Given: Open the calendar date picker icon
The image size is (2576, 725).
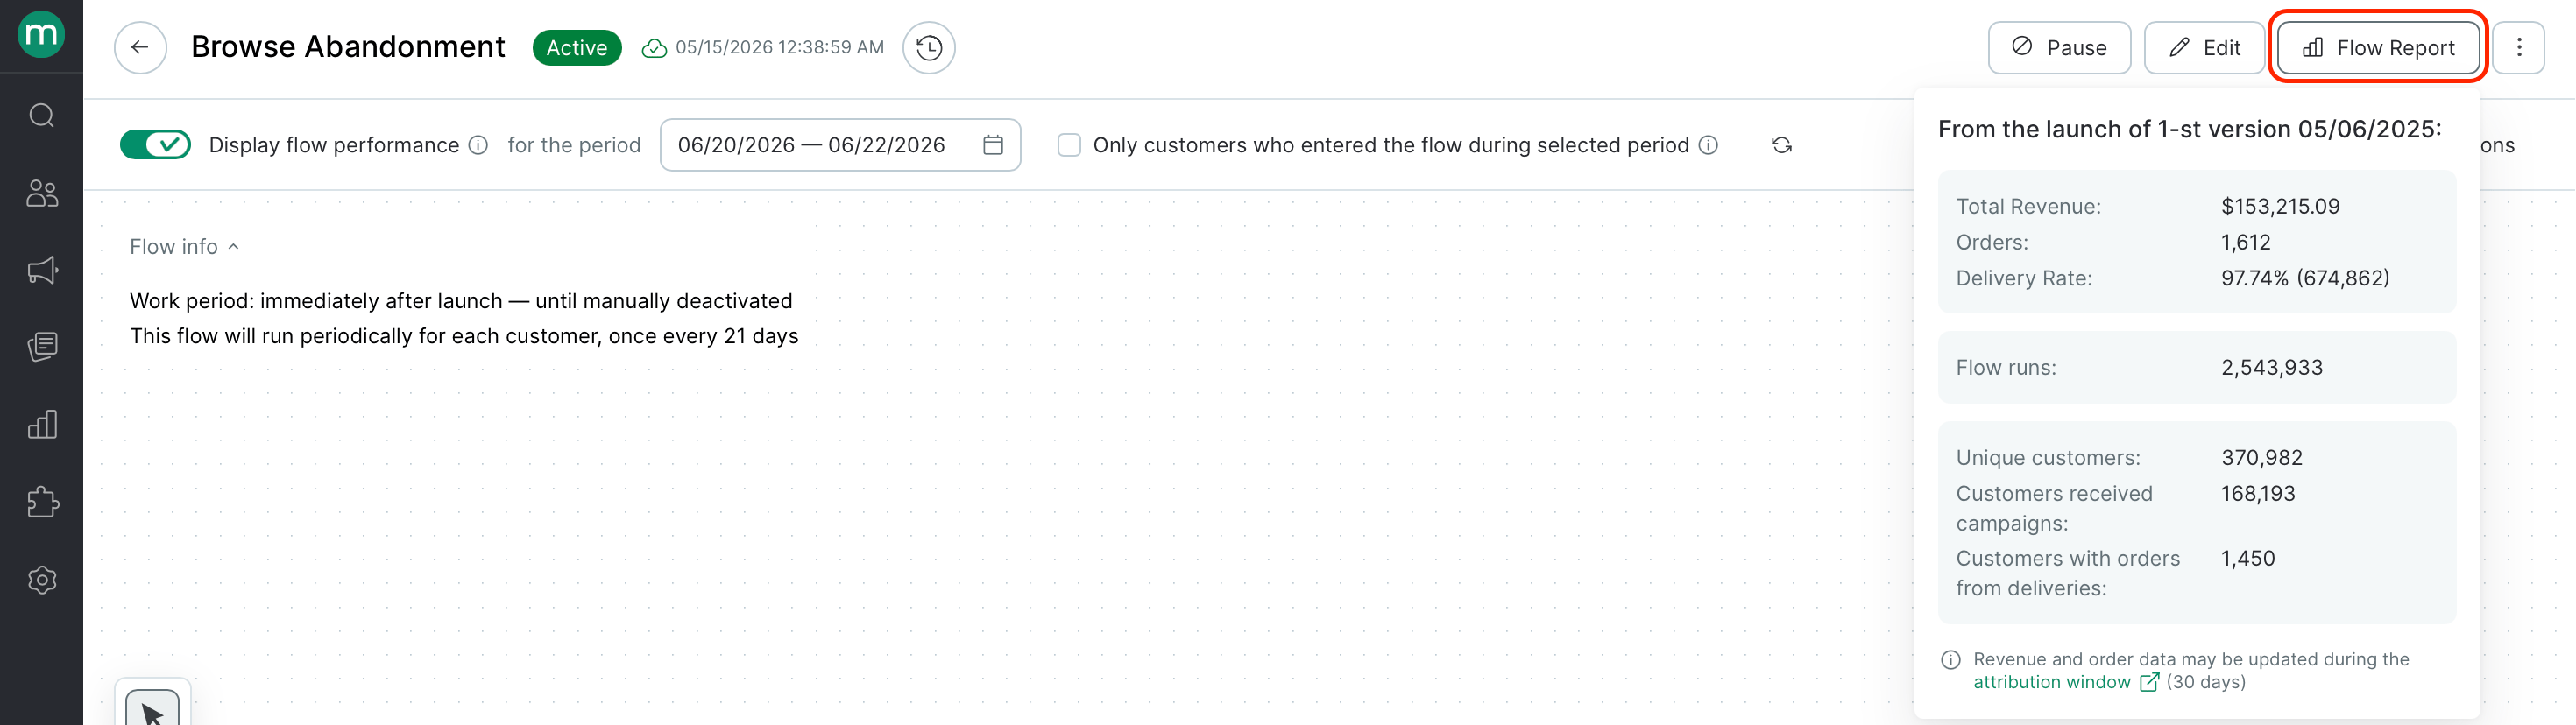Looking at the screenshot, I should click(993, 145).
